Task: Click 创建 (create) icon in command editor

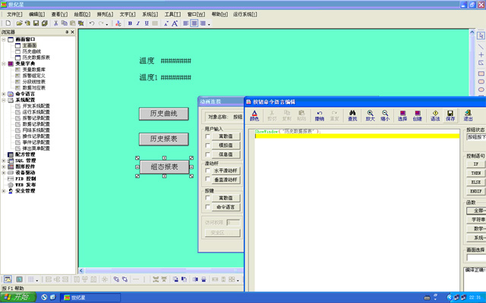Action: coord(418,116)
